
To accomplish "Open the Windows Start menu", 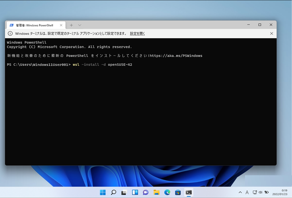I will pos(102,192).
